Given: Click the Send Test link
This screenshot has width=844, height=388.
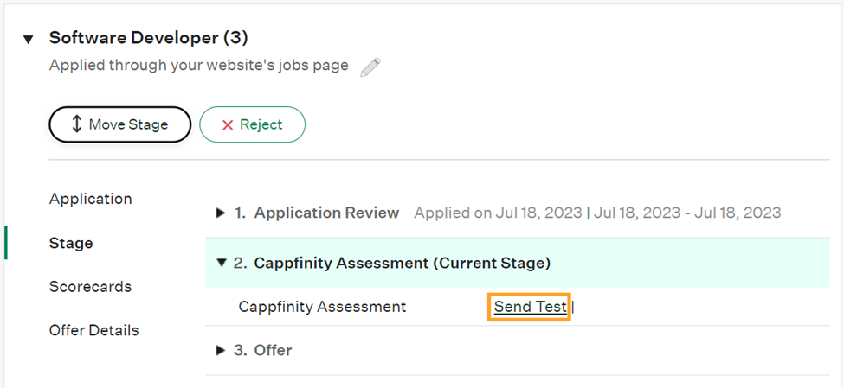Looking at the screenshot, I should [x=530, y=307].
